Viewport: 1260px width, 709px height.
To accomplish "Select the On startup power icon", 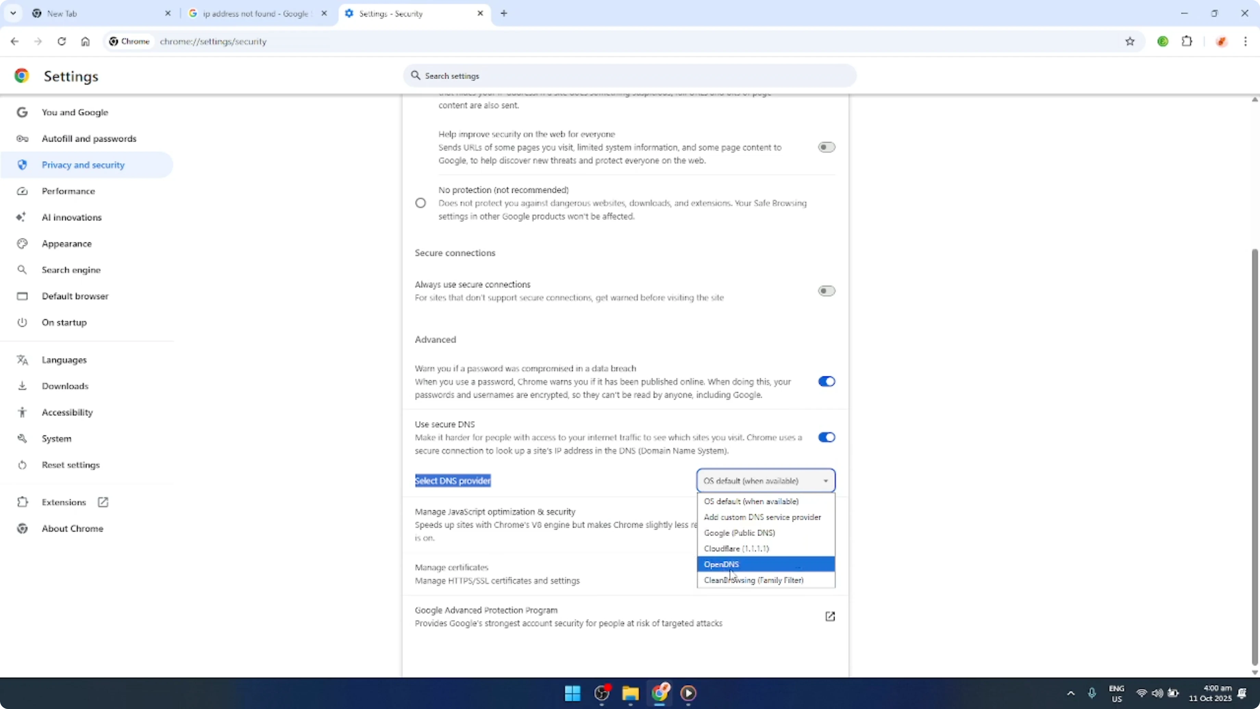I will (x=22, y=322).
